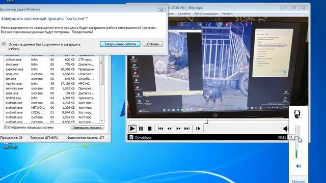Open the Yönetim menu in the player
The width and height of the screenshot is (326, 183).
(x=184, y=14)
